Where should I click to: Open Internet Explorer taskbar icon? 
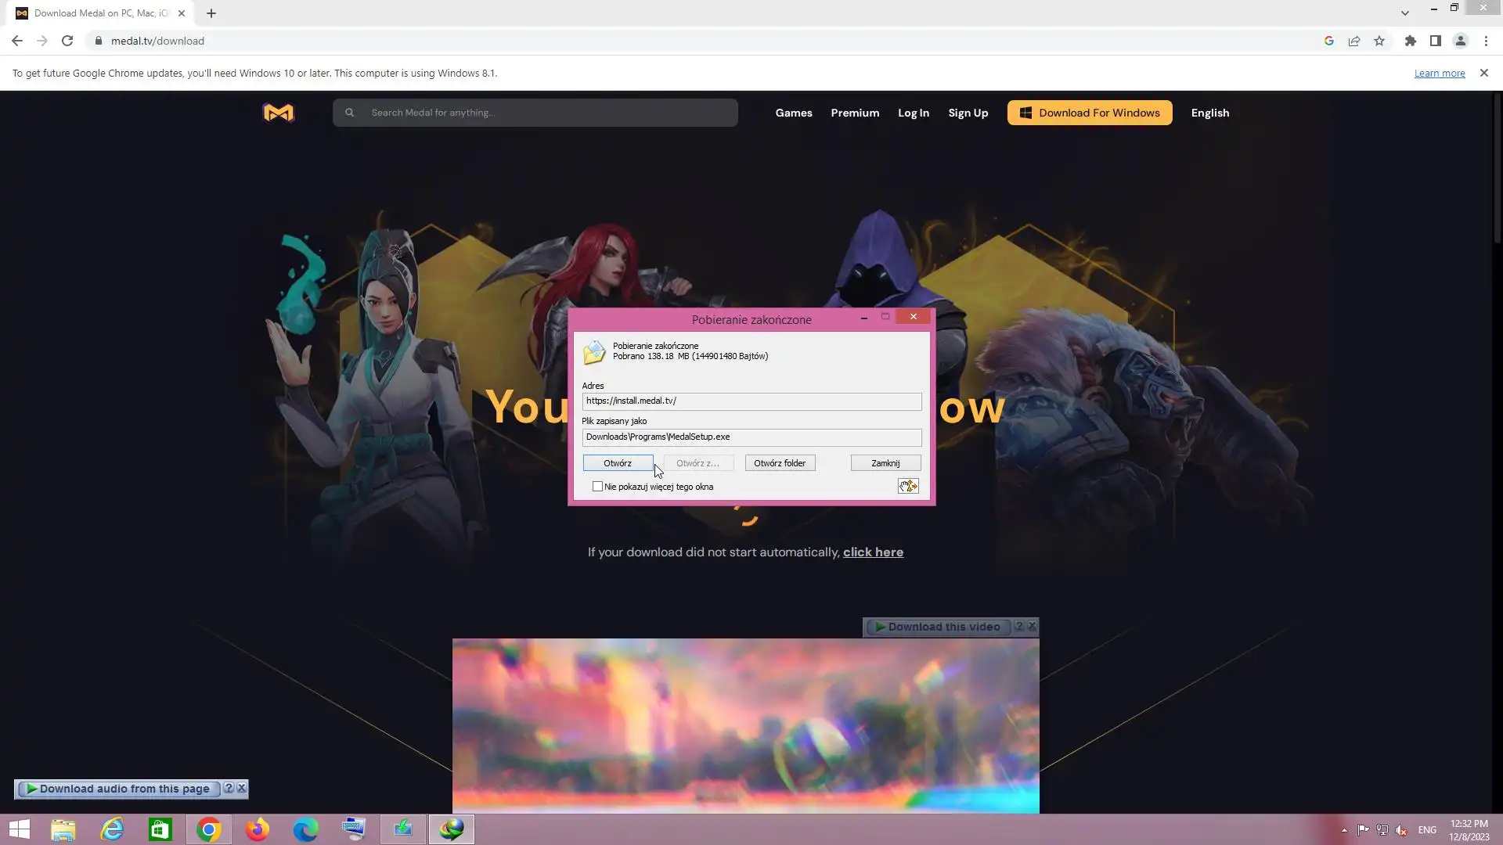click(x=112, y=829)
